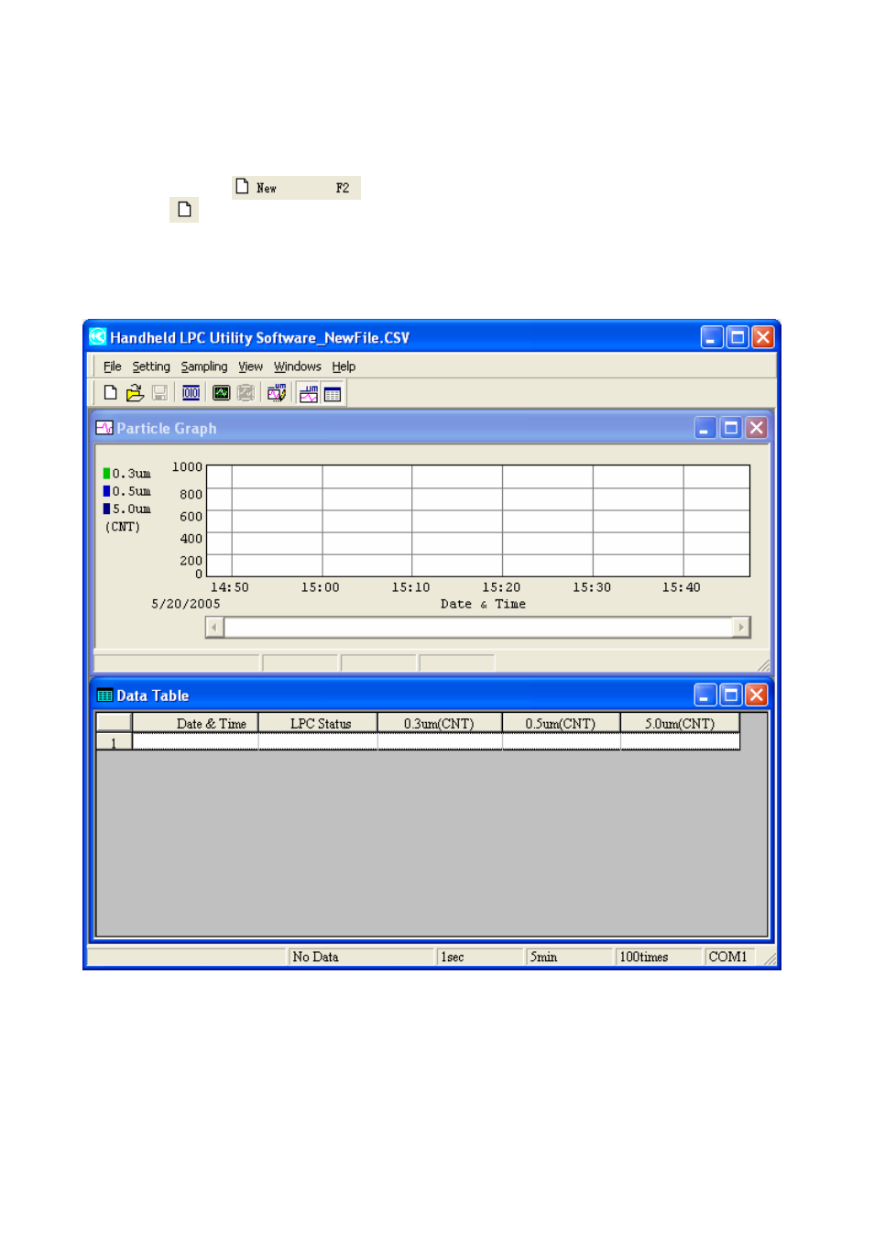This screenshot has width=874, height=1237.
Task: Open the Windows menu
Action: tap(297, 367)
